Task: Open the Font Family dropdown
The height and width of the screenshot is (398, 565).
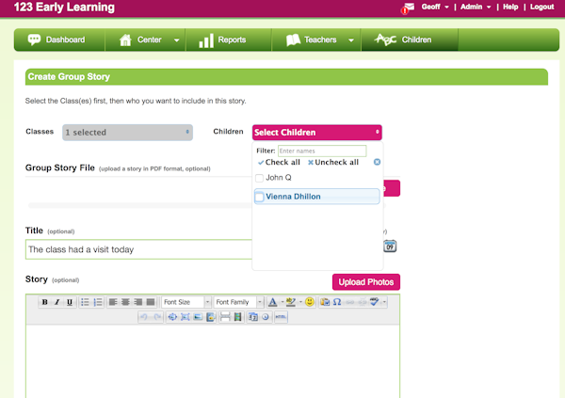Action: click(x=238, y=302)
